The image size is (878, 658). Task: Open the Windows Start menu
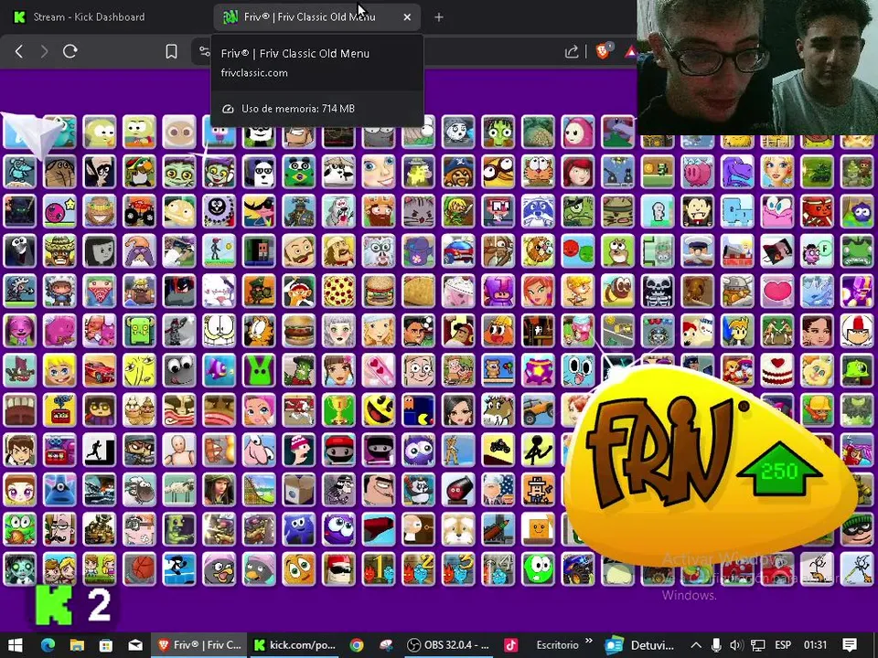pyautogui.click(x=16, y=645)
